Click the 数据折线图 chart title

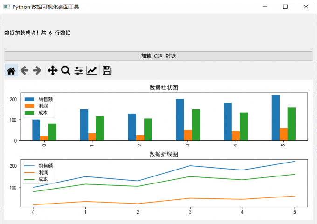164,154
